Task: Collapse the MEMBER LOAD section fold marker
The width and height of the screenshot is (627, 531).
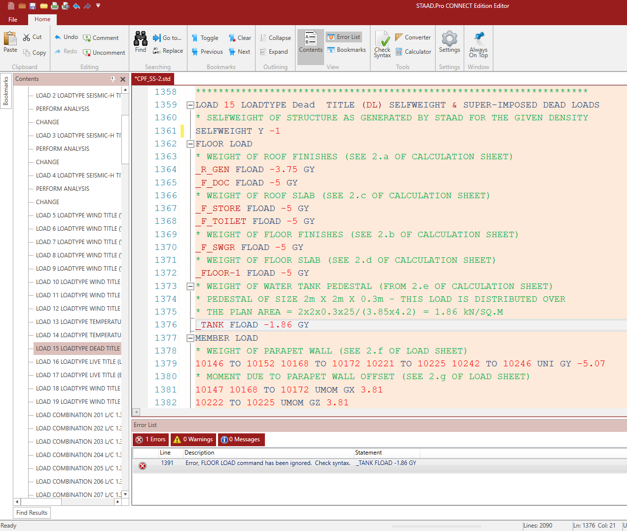Action: [190, 338]
